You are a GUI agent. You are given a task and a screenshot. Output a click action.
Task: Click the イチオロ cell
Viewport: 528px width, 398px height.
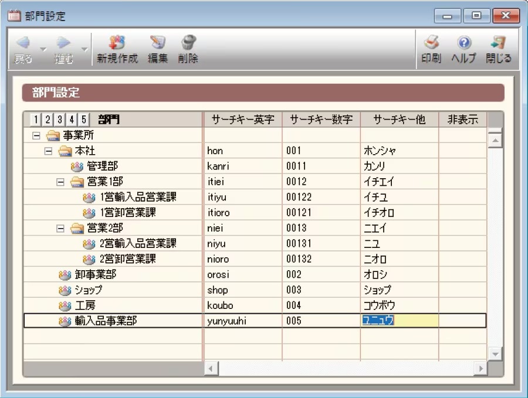pos(400,212)
